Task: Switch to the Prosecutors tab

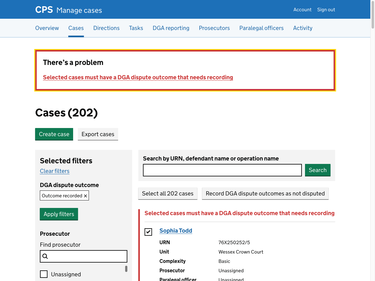Action: [x=214, y=28]
